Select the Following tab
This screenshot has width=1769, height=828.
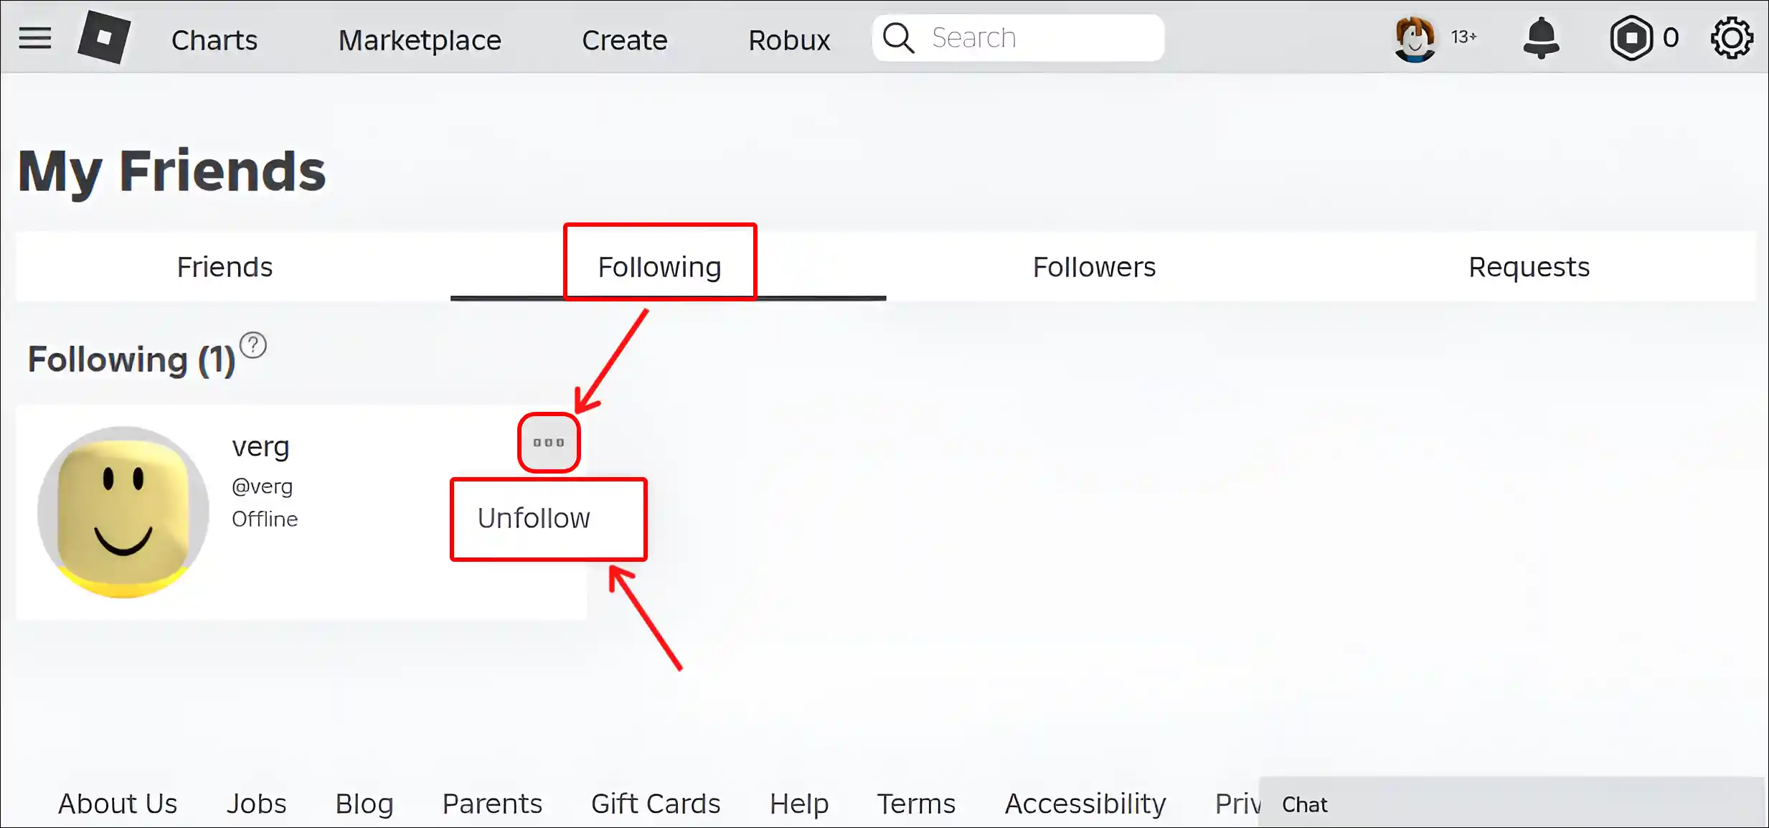659,268
